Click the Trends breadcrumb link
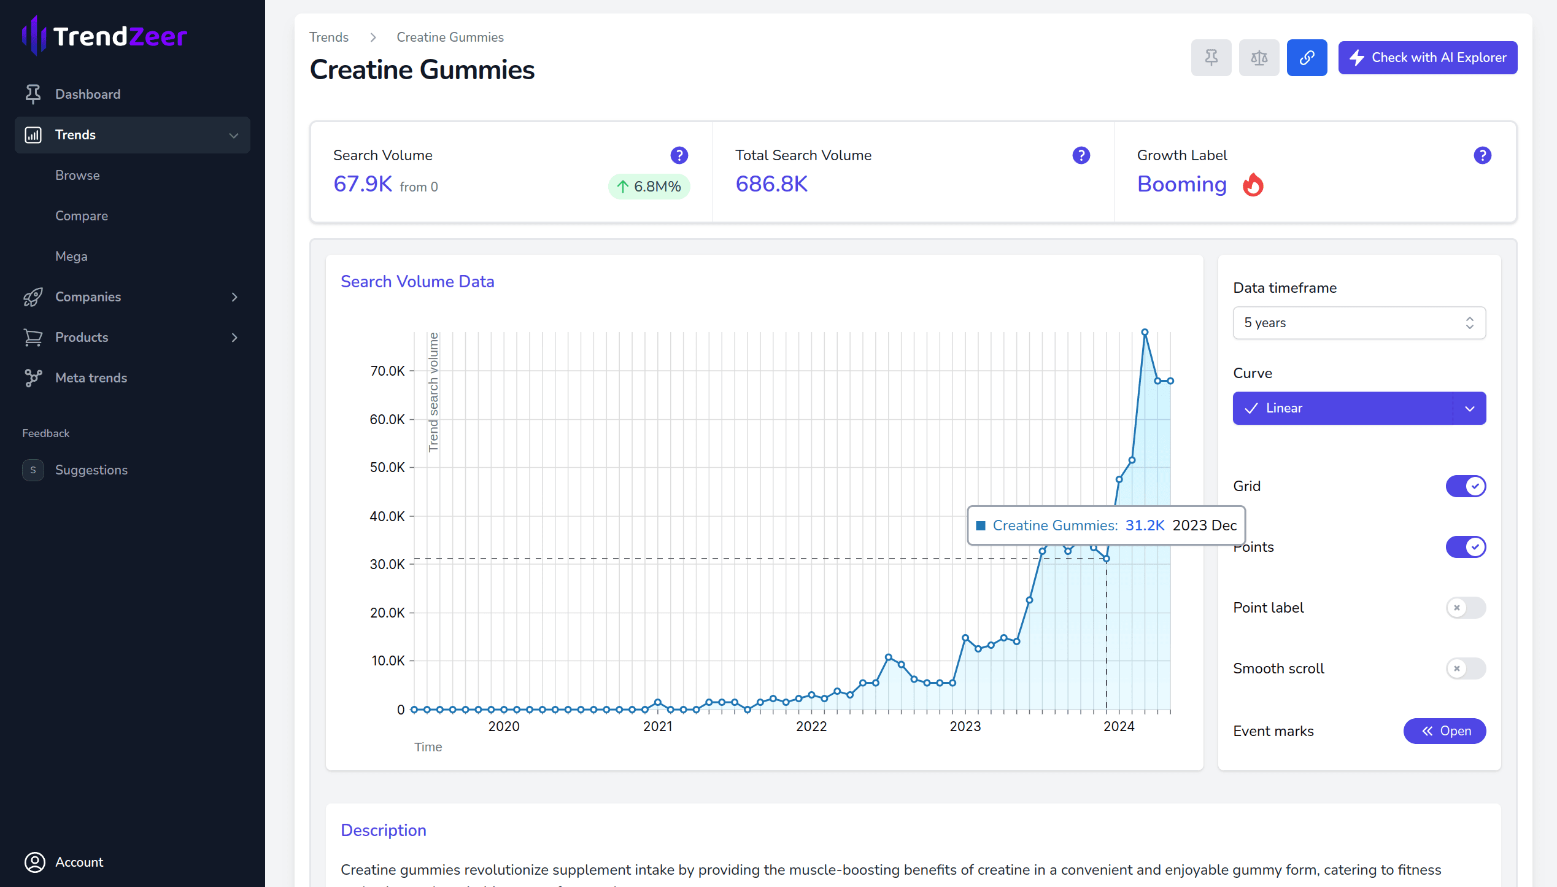This screenshot has height=887, width=1557. pos(329,37)
